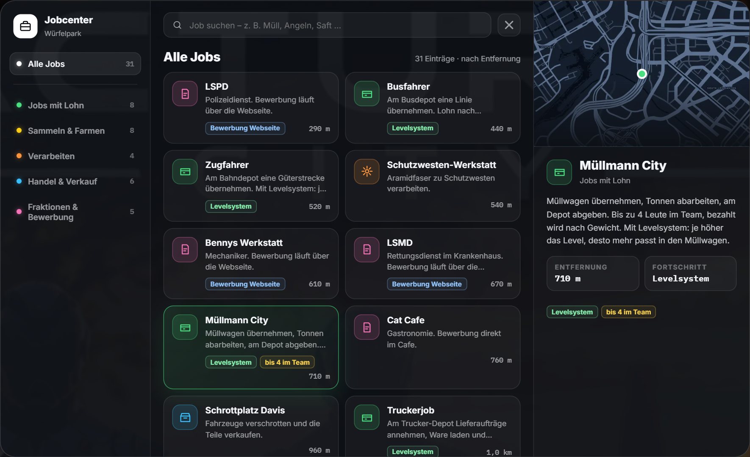Click the LSMD pink document icon
Viewport: 750px width, 457px height.
pos(367,250)
